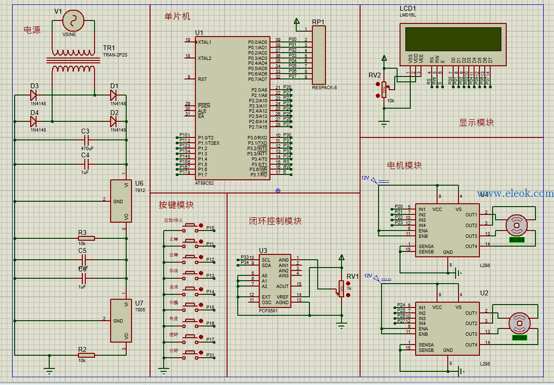Click the blue origin marker below U1
Image resolution: width=554 pixels, height=385 pixels.
pyautogui.click(x=278, y=191)
